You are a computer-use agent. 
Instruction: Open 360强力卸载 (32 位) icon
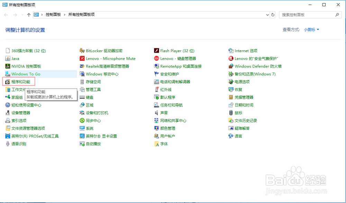click(x=8, y=51)
